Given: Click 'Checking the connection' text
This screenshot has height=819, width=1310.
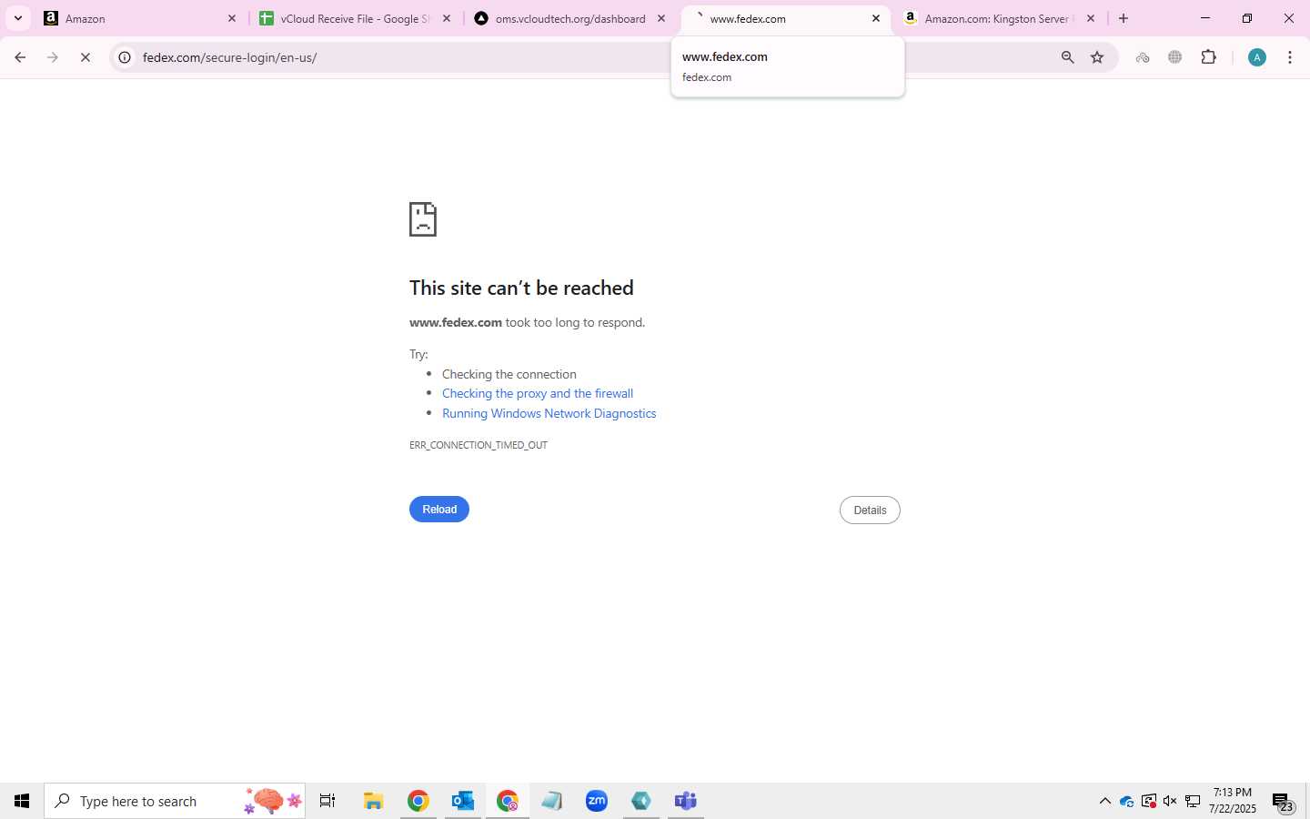Looking at the screenshot, I should coord(509,374).
